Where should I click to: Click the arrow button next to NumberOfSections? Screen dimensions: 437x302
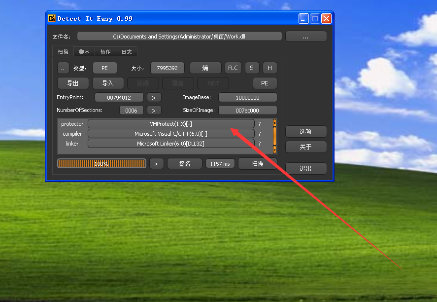[154, 110]
